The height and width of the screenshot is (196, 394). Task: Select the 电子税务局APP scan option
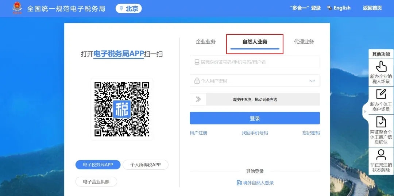[x=98, y=165]
